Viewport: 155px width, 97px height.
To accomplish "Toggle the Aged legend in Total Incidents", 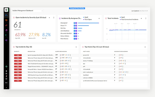I will coord(122,17).
